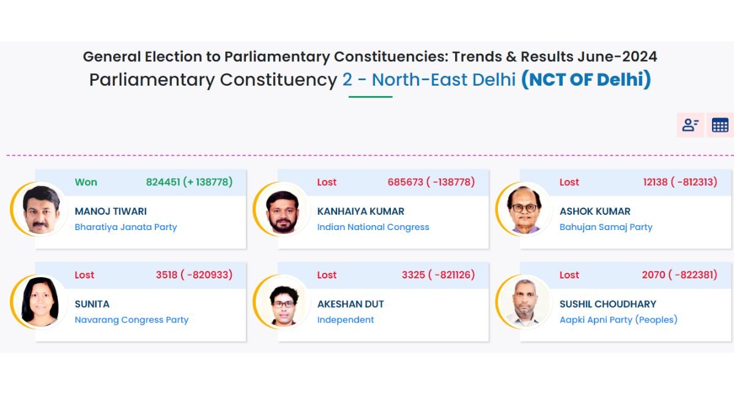The height and width of the screenshot is (413, 734).
Task: Click the MANOJ TIWARI name
Action: point(111,211)
